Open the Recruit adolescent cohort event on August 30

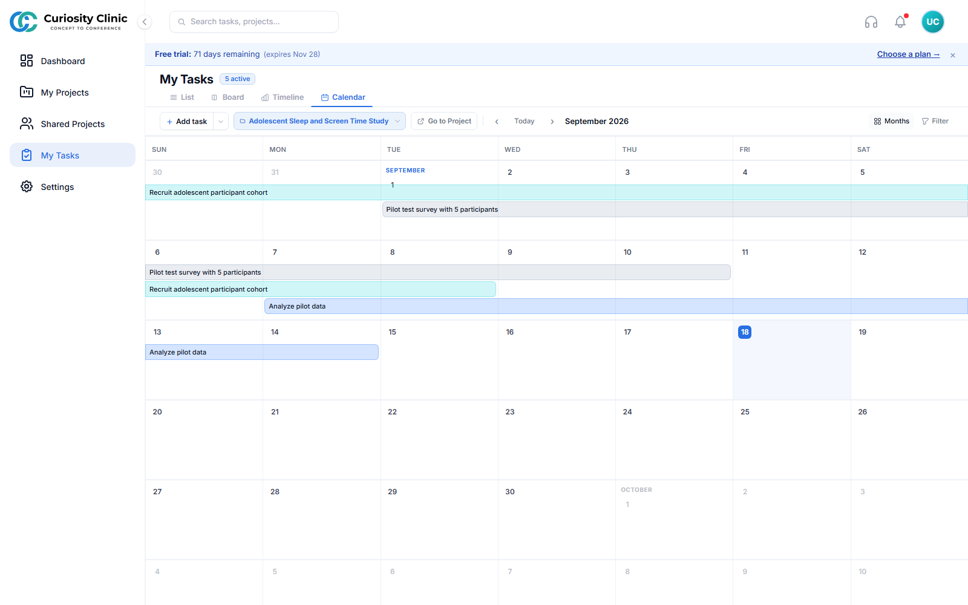point(557,192)
